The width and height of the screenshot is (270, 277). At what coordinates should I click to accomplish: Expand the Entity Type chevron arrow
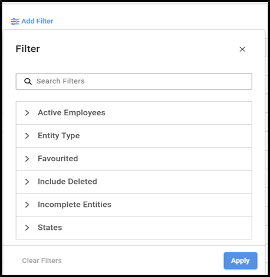(27, 136)
